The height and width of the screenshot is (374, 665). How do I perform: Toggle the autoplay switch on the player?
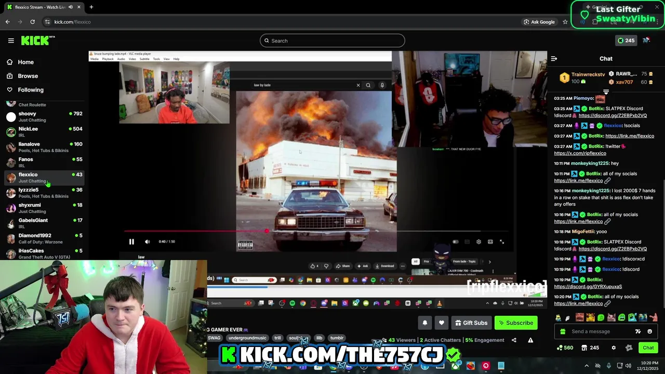[456, 242]
